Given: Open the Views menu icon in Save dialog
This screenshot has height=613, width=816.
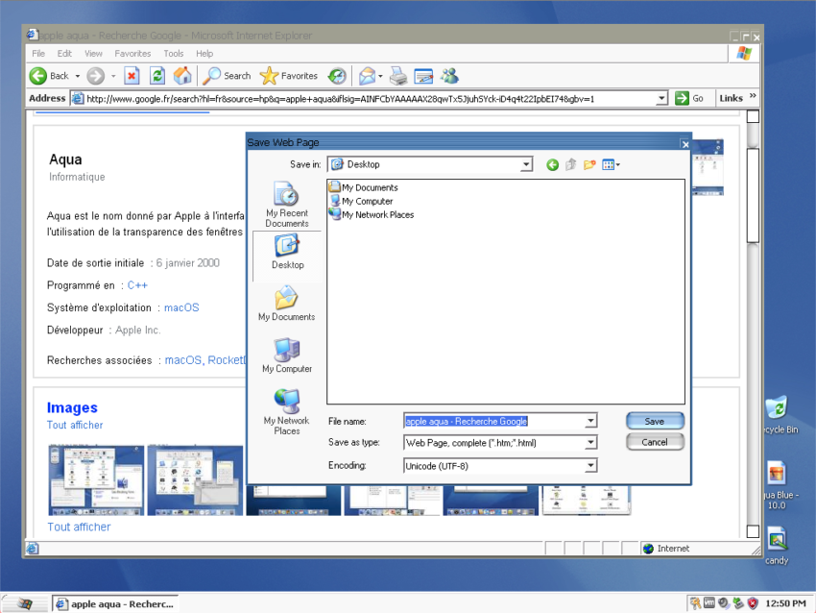Looking at the screenshot, I should point(611,165).
